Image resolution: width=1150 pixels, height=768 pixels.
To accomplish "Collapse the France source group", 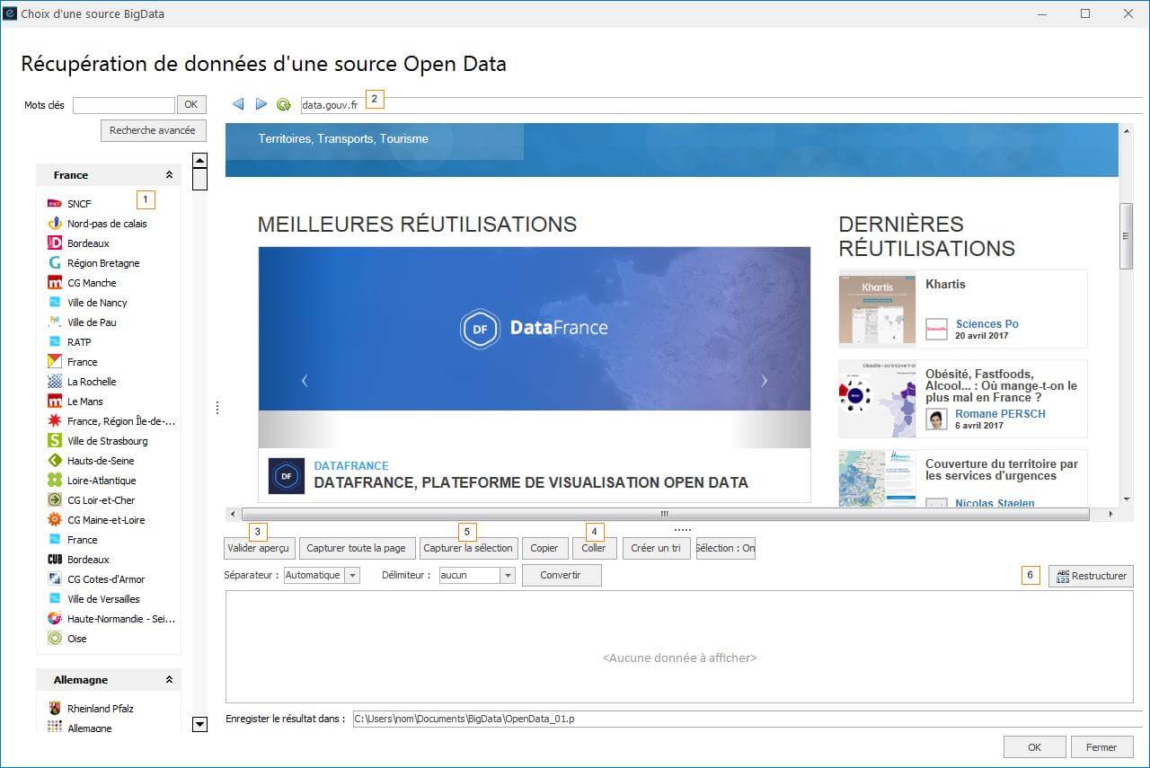I will (169, 175).
